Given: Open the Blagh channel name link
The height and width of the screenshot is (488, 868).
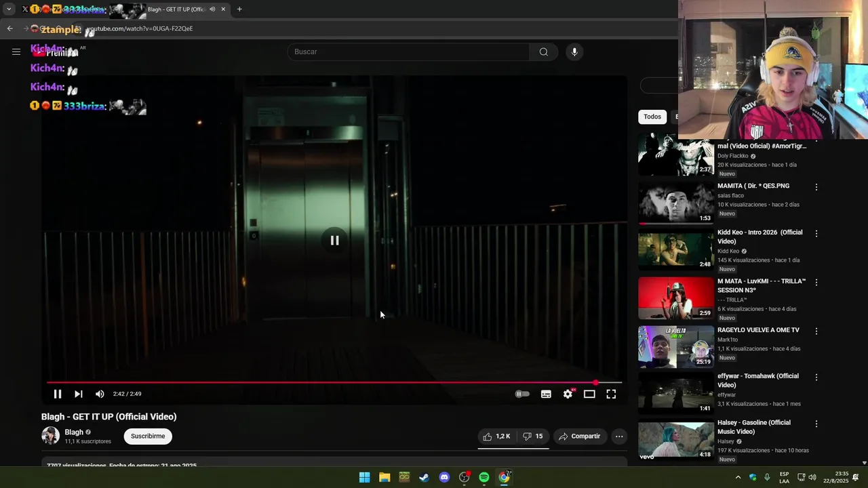Looking at the screenshot, I should click(74, 432).
